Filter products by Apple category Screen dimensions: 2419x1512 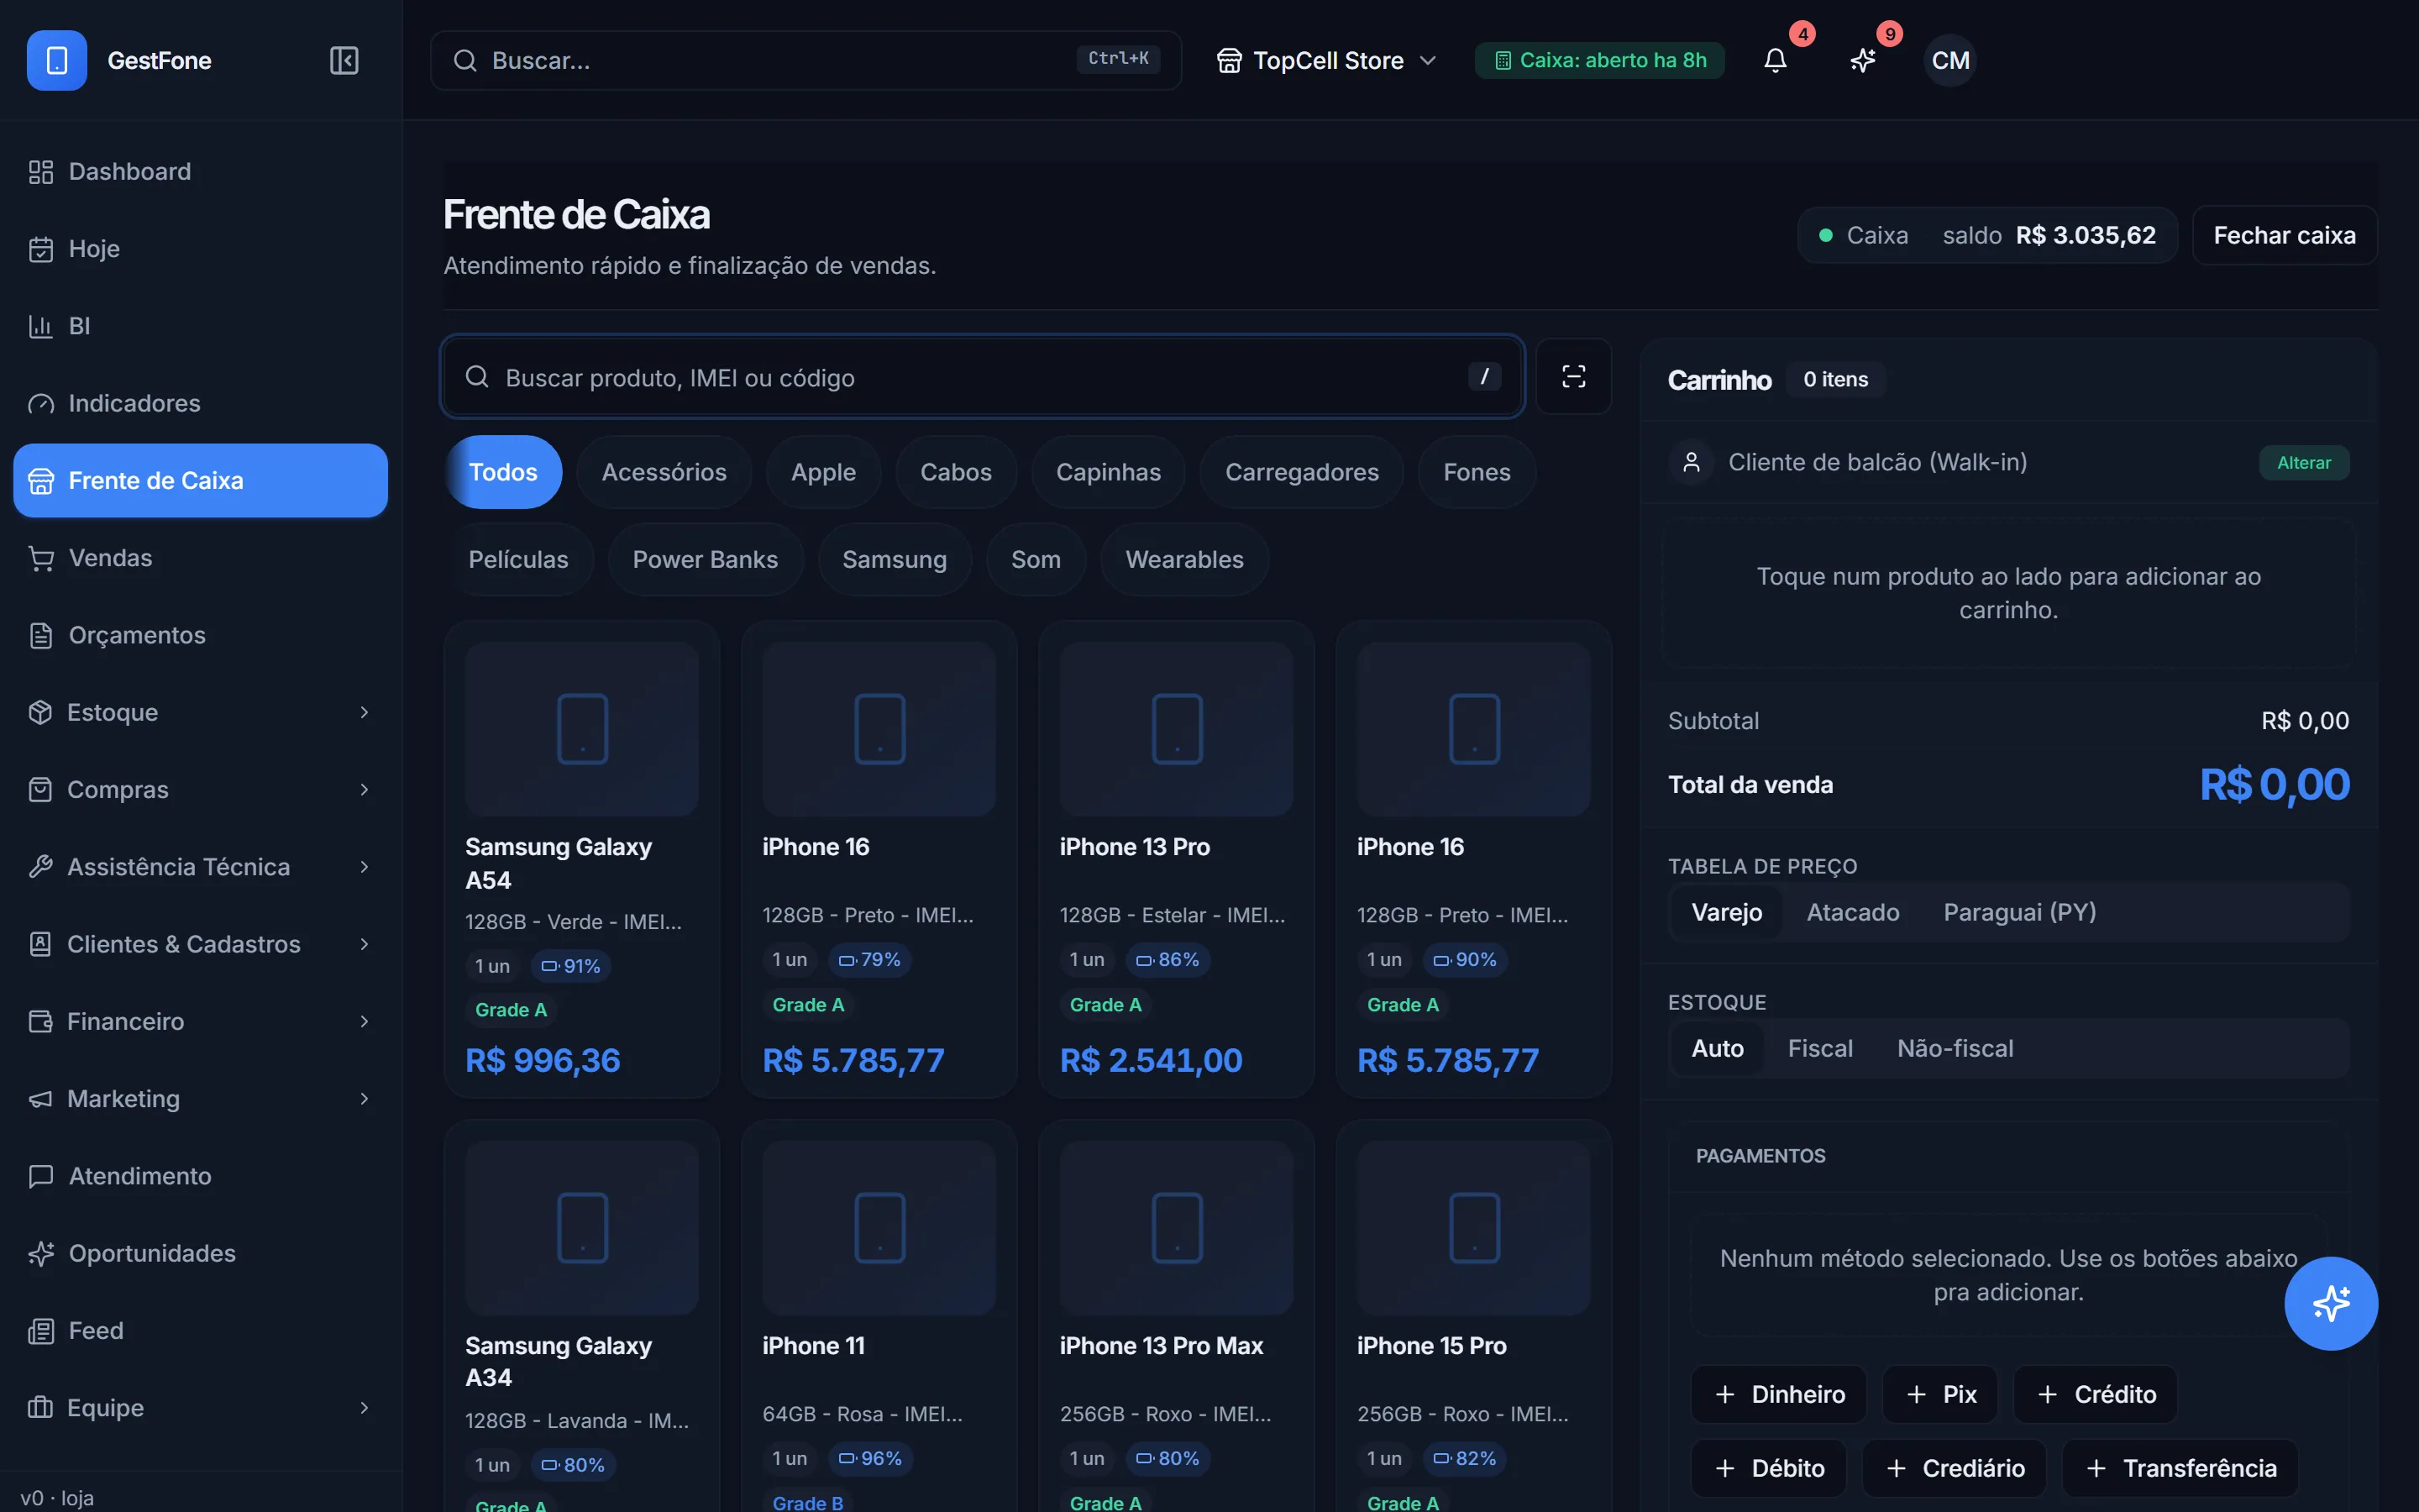pos(824,472)
